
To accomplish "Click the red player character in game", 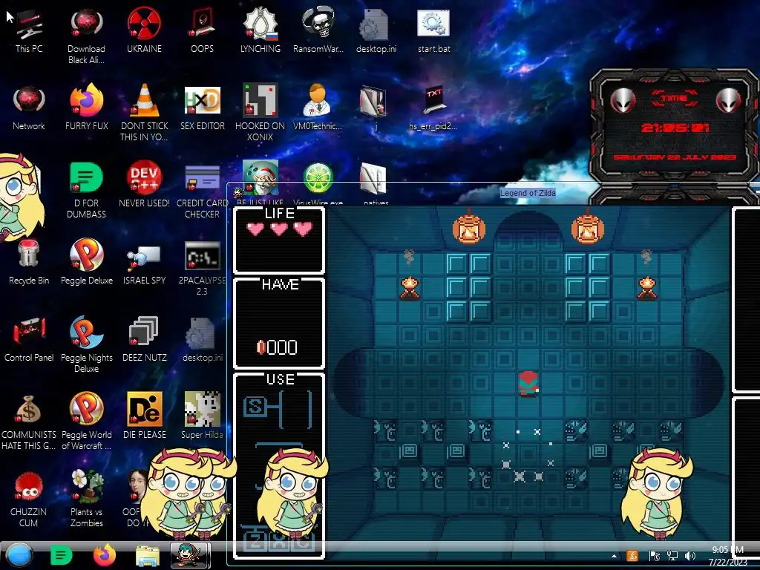I will point(528,384).
